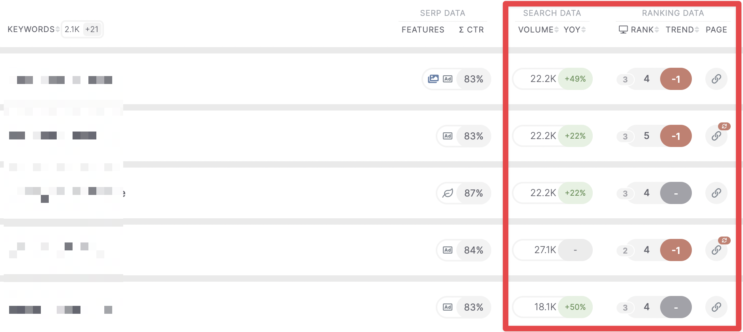Open page link icon in last row

[716, 307]
